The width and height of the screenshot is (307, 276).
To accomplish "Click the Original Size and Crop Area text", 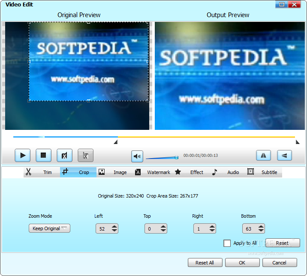I will click(148, 196).
